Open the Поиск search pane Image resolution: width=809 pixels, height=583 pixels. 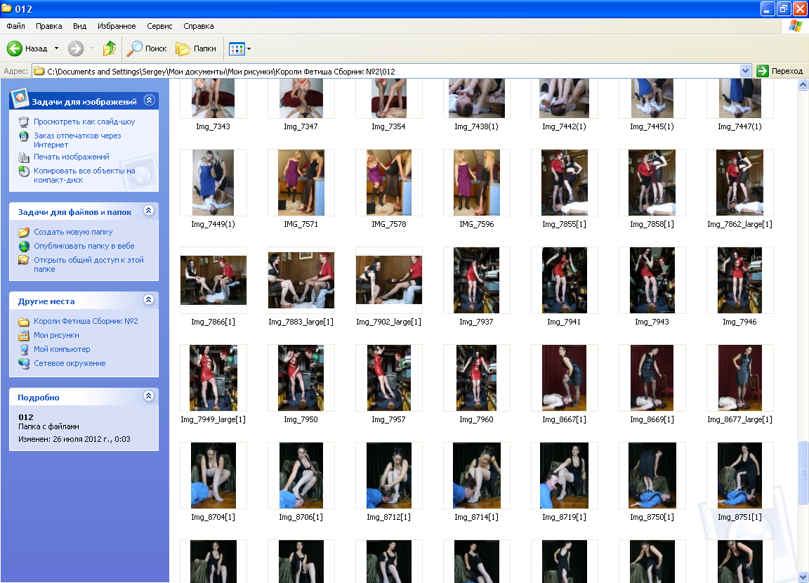click(x=147, y=48)
